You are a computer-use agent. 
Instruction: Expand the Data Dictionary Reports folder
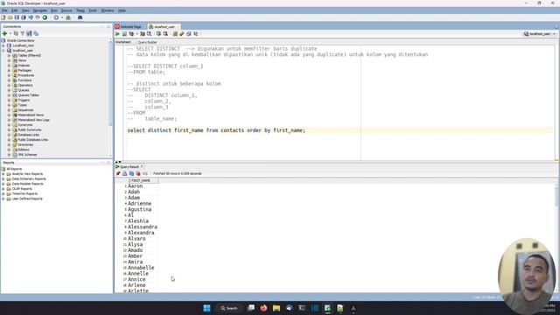3,178
